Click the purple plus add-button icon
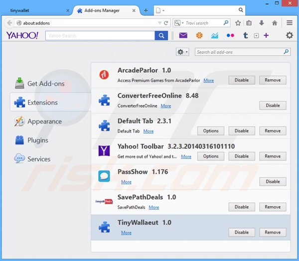Image resolution: width=299 pixels, height=261 pixels. (x=266, y=35)
